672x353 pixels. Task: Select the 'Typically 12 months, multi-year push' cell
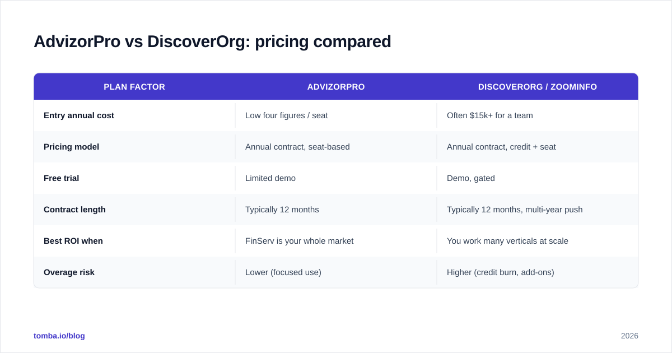click(538, 210)
